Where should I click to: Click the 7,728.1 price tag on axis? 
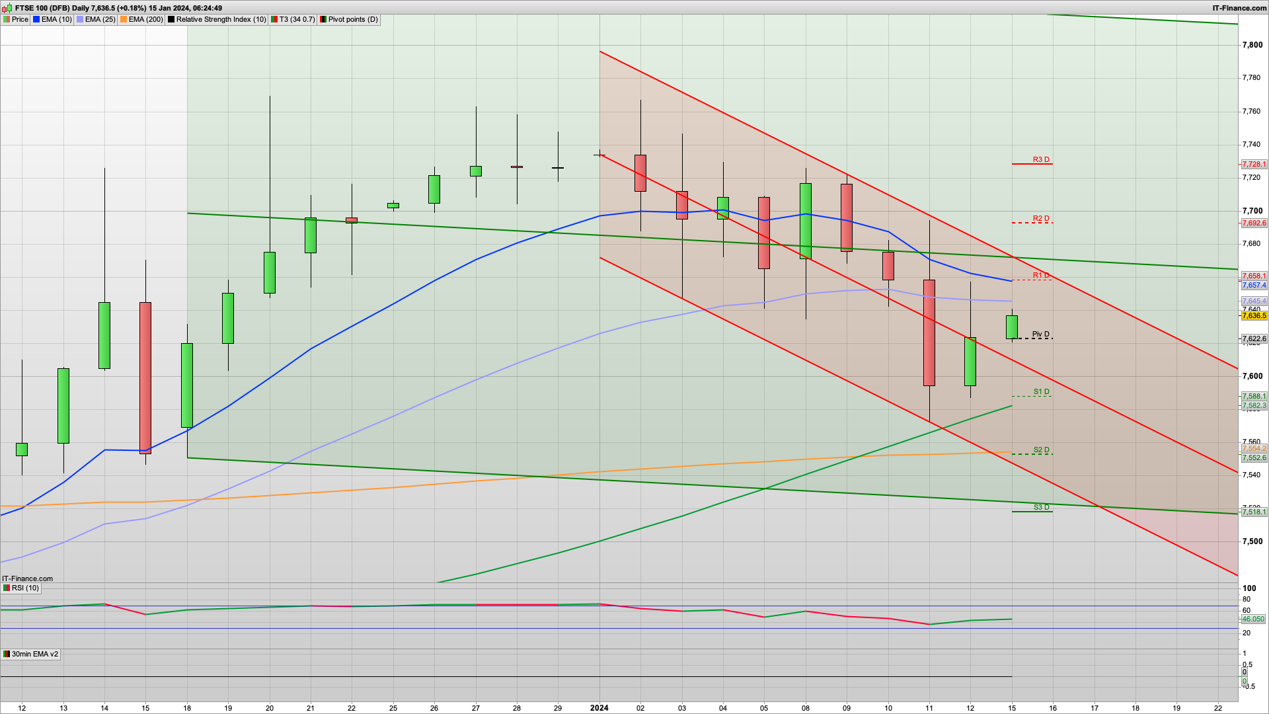[1254, 164]
